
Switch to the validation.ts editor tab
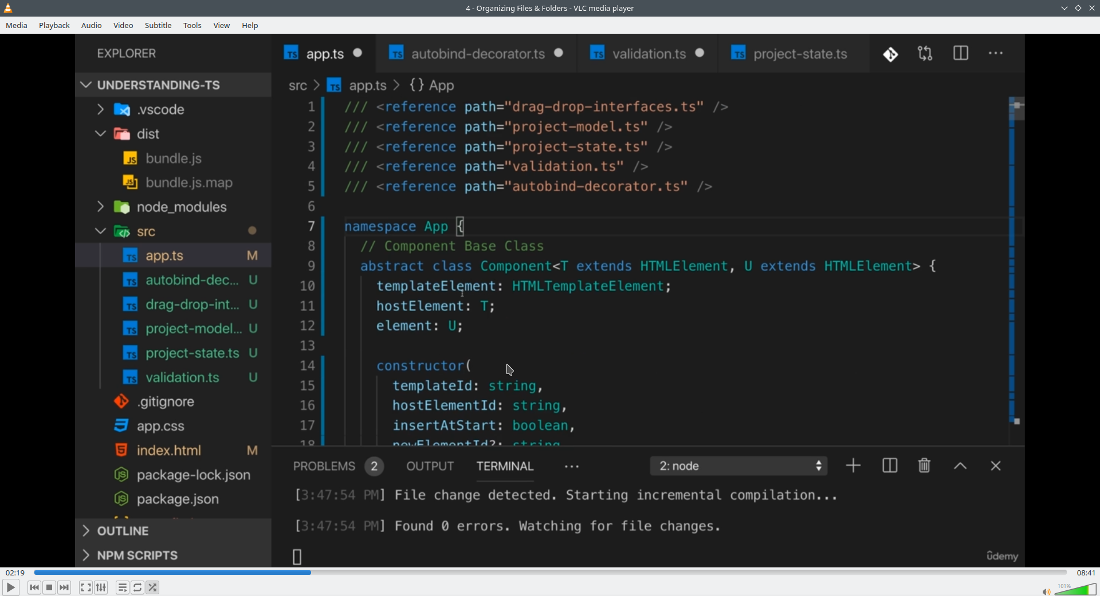[648, 54]
